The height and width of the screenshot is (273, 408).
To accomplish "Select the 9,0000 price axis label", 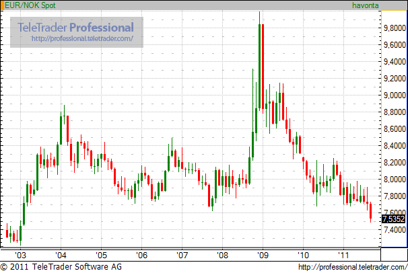I will pyautogui.click(x=393, y=95).
